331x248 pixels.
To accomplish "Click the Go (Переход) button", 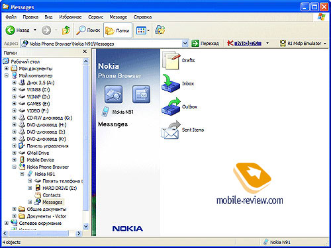I will point(205,44).
